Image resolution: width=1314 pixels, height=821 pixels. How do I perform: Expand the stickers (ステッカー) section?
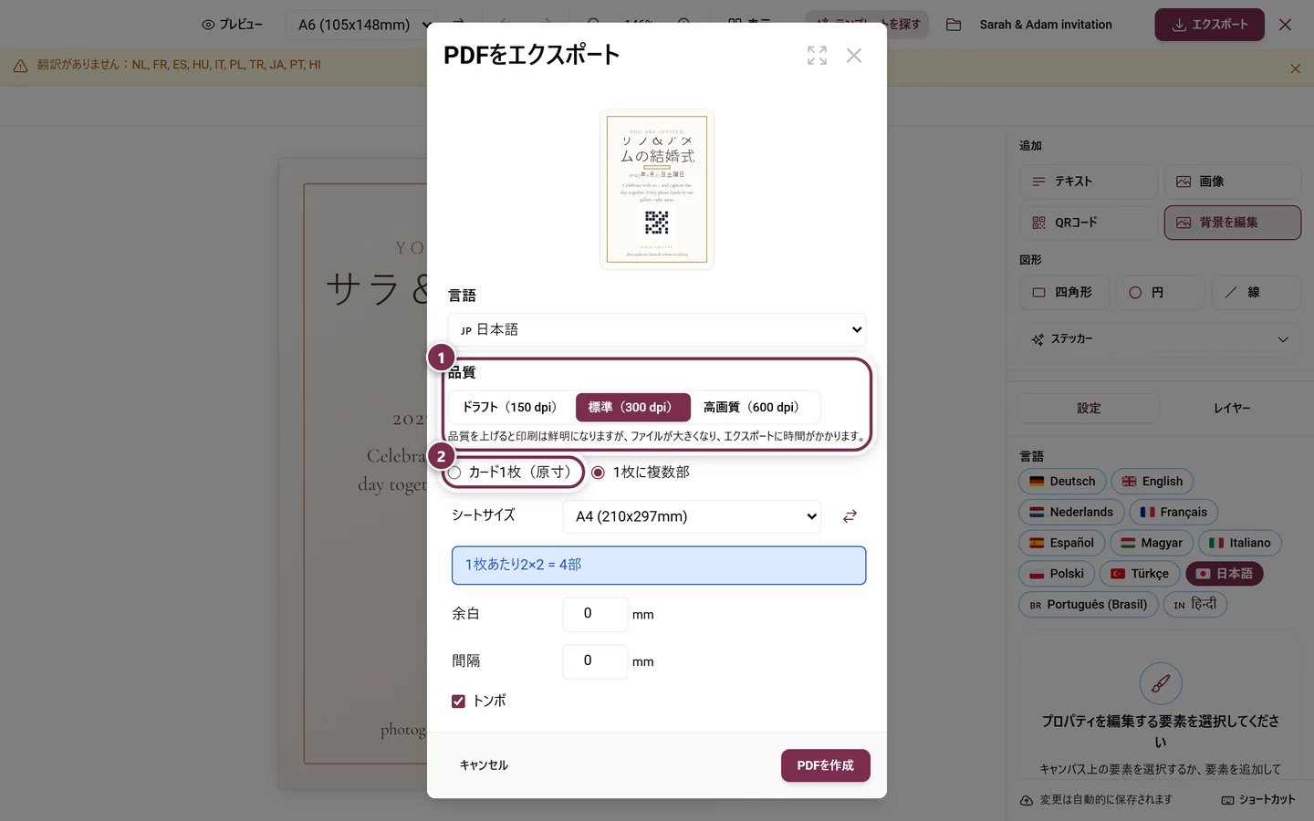tap(1160, 339)
